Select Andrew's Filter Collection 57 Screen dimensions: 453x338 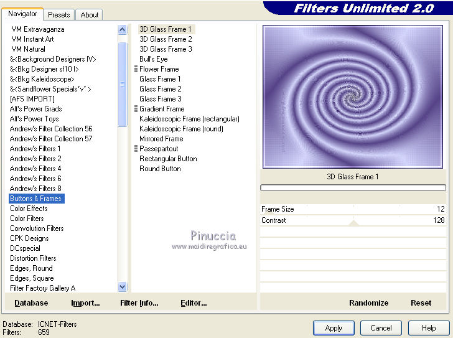point(51,139)
